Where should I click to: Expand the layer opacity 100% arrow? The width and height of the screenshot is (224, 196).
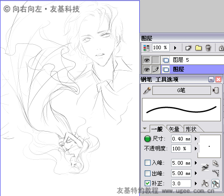click(x=175, y=48)
